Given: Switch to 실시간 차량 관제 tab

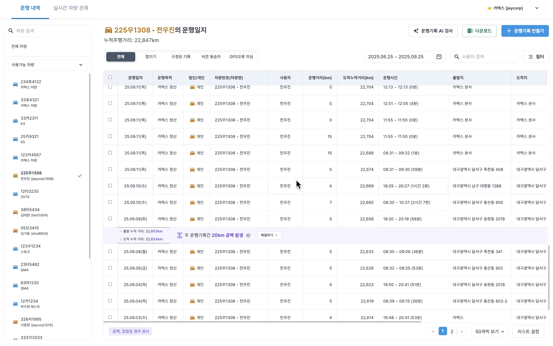Looking at the screenshot, I should pos(71,8).
